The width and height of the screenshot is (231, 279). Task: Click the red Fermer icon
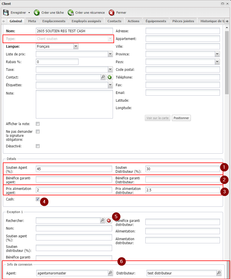click(112, 13)
